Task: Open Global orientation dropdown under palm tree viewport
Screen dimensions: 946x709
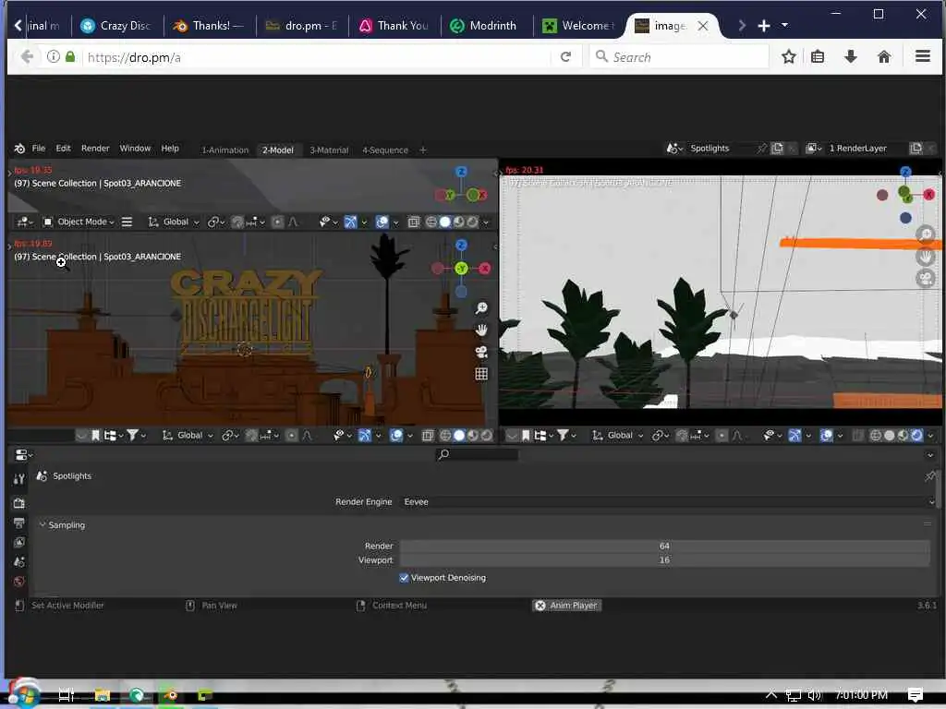Action: (618, 436)
